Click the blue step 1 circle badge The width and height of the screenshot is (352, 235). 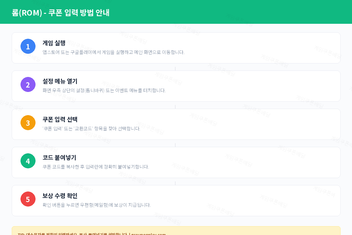(x=28, y=46)
